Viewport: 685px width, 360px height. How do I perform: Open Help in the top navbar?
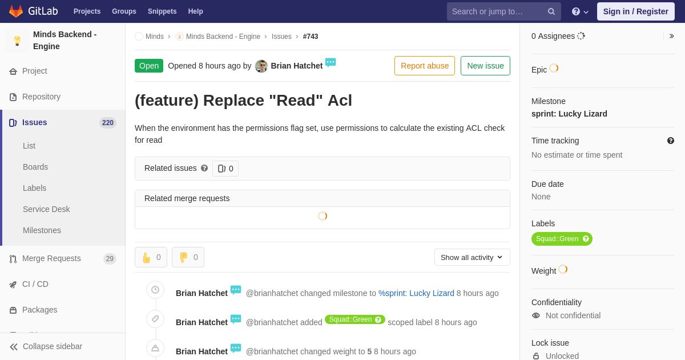pyautogui.click(x=196, y=11)
